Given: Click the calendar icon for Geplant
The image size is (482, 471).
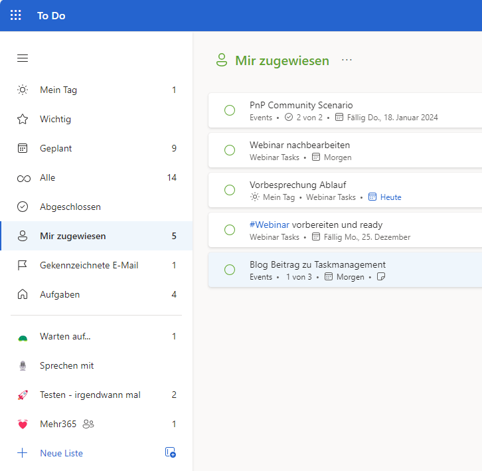Looking at the screenshot, I should tap(23, 148).
